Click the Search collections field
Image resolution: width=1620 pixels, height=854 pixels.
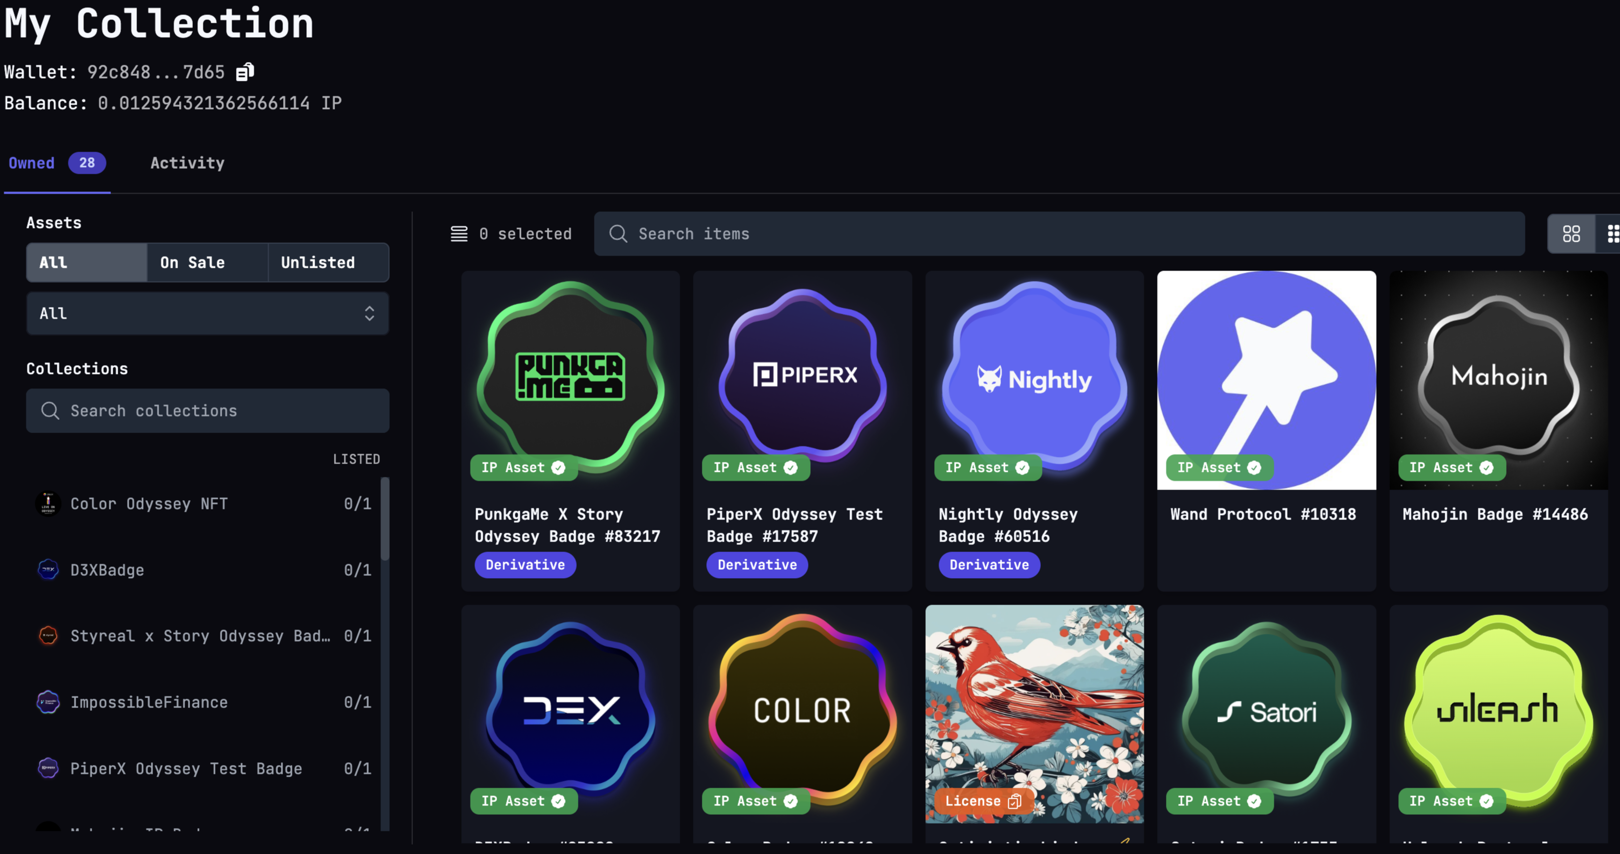click(x=208, y=410)
